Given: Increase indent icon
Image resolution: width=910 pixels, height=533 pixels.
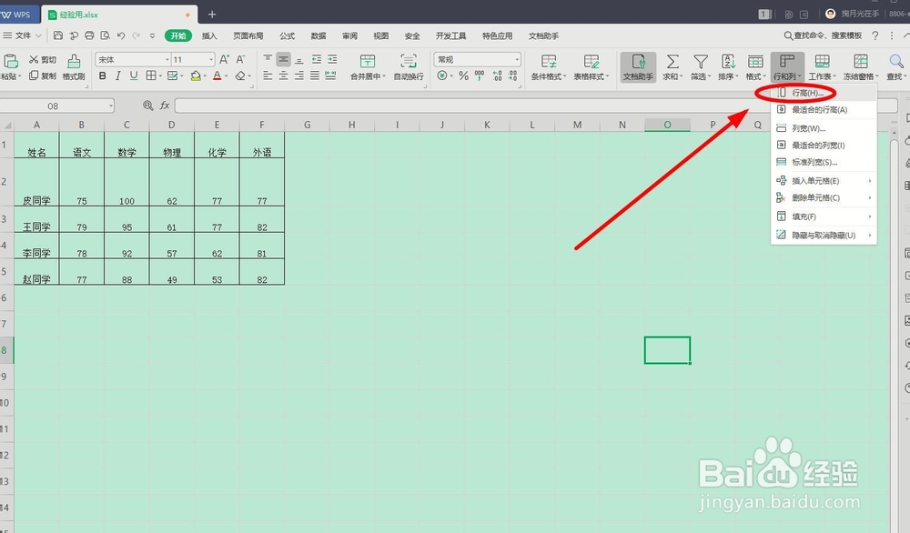Looking at the screenshot, I should tap(332, 59).
